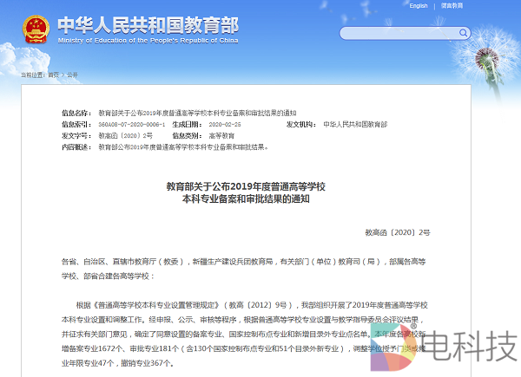Viewport: 521px width, 377px height.
Task: Select the index number 360A08-07-2020-0006-1
Action: click(x=132, y=124)
